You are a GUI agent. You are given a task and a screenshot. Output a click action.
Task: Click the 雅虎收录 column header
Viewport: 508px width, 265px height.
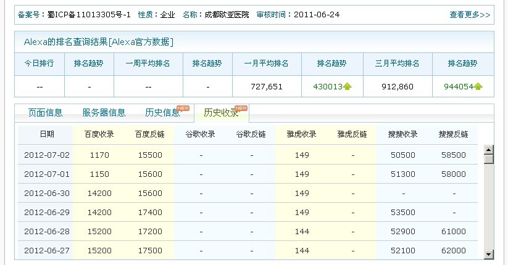point(301,134)
